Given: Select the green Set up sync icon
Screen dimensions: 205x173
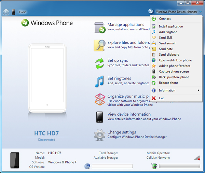Looking at the screenshot, I should pyautogui.click(x=99, y=63).
